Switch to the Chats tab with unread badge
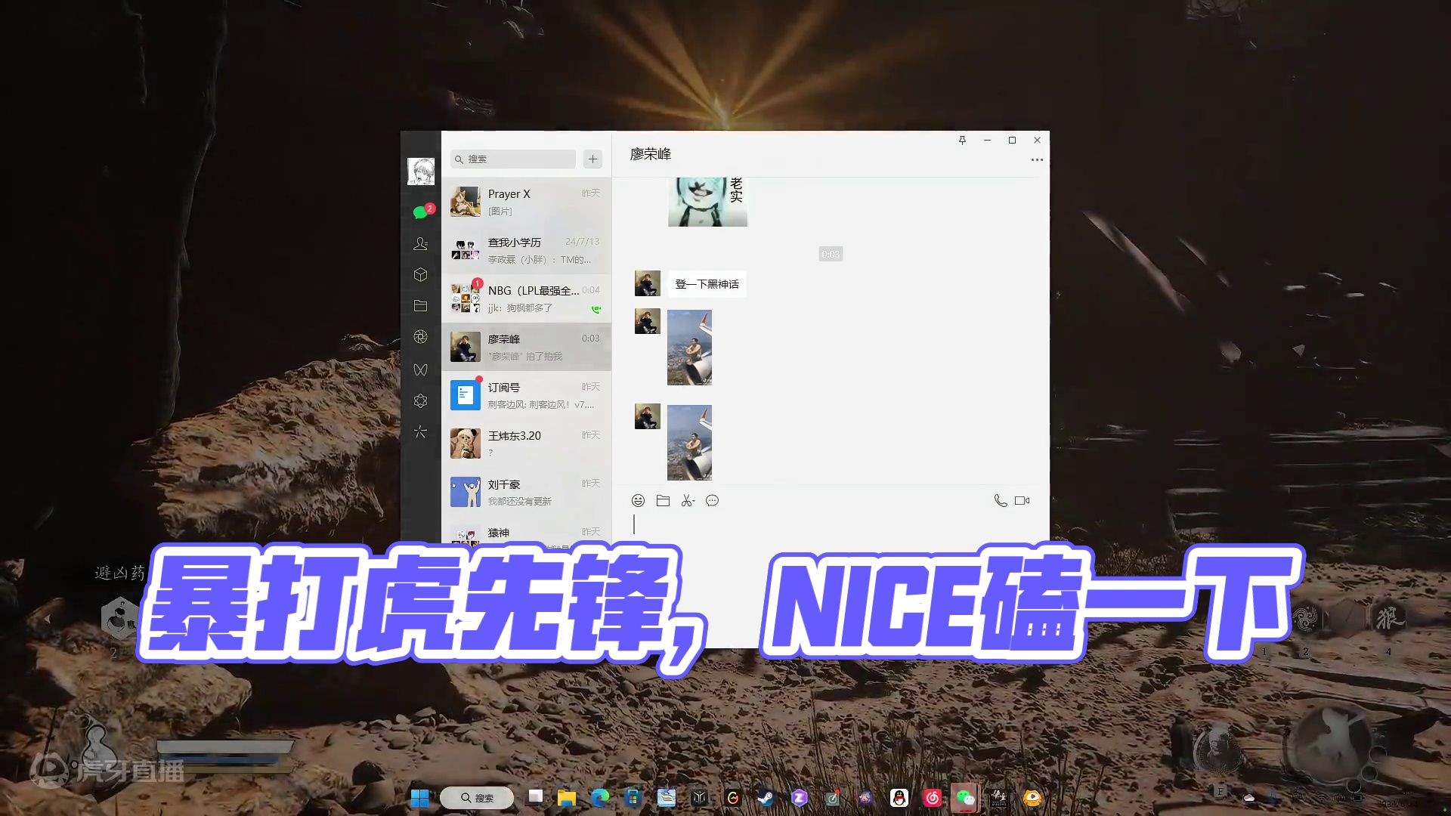This screenshot has height=816, width=1451. pos(421,212)
